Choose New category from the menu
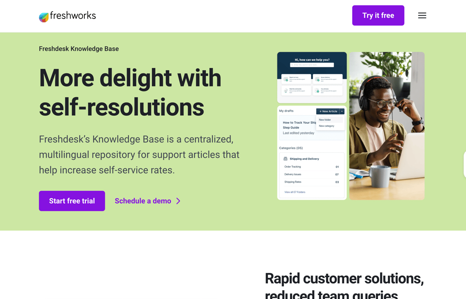The height and width of the screenshot is (299, 466). tap(327, 126)
